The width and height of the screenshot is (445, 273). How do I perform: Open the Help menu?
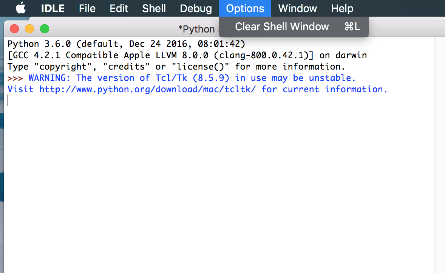tap(342, 8)
